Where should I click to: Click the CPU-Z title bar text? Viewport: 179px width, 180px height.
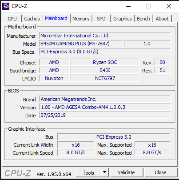19,6
